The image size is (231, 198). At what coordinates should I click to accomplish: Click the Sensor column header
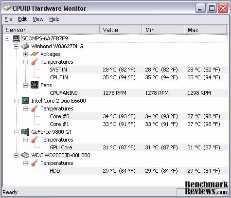(x=51, y=30)
